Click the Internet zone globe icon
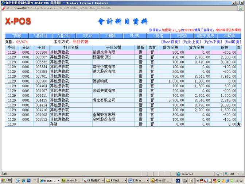245x184 pixels. tap(179, 174)
